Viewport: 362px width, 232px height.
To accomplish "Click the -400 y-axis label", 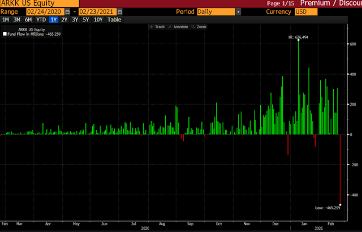I will click(x=353, y=195).
